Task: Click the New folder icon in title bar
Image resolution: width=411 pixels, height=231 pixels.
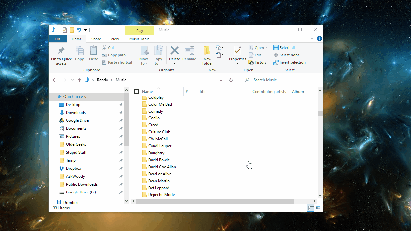Action: pos(72,30)
